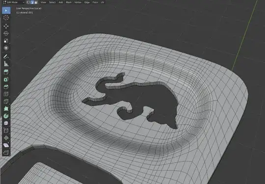This screenshot has width=265, height=184.
Task: Open the Select menu
Action: (x=52, y=2)
